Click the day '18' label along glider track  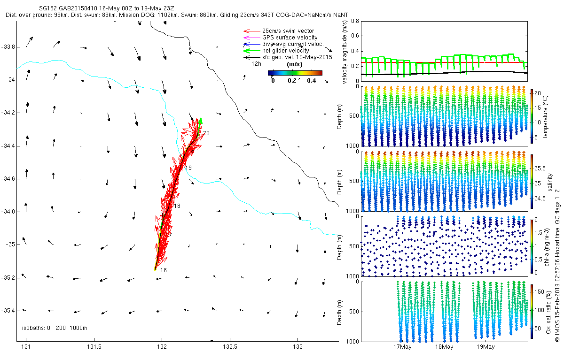pyautogui.click(x=177, y=206)
